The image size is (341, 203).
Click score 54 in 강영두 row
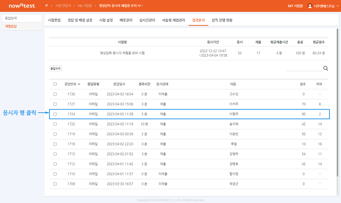point(303,154)
